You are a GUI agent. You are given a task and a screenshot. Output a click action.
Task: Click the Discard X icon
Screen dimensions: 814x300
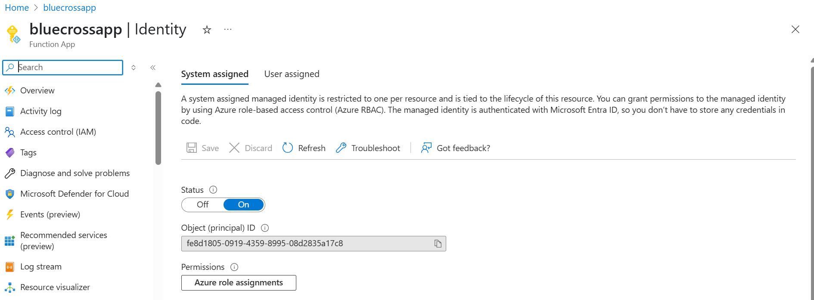pyautogui.click(x=234, y=148)
